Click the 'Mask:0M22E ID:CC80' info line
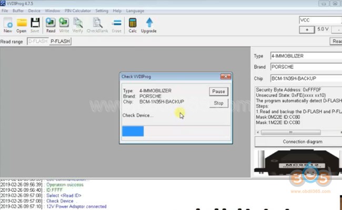Screen dimensions: 342x210 click(x=278, y=117)
